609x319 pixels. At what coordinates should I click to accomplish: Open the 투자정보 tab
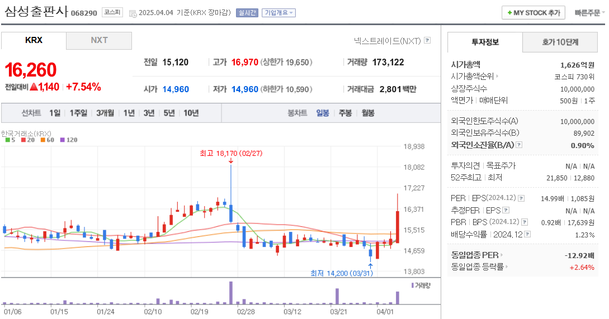point(485,42)
